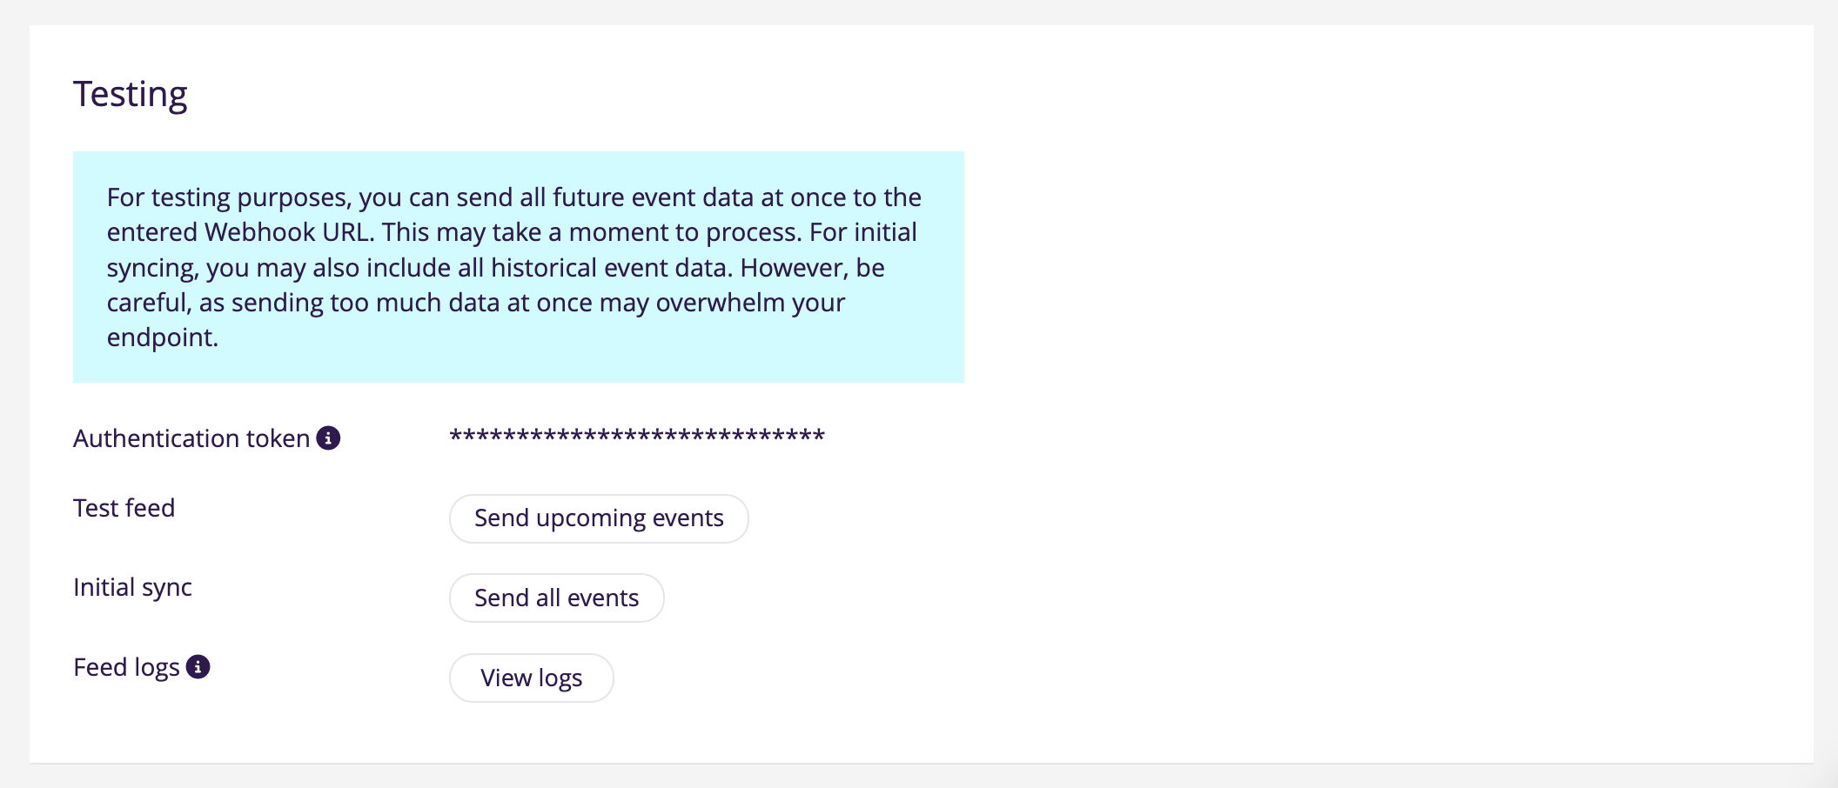Click the Feed logs label text
Screen dimensions: 1838x788
pos(126,668)
